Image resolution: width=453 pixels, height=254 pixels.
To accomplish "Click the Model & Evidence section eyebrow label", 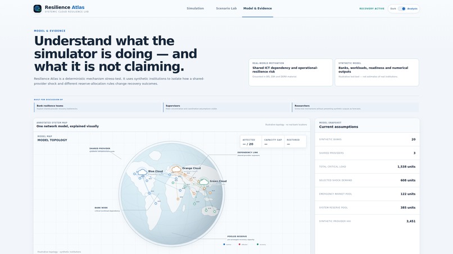I will pyautogui.click(x=49, y=31).
